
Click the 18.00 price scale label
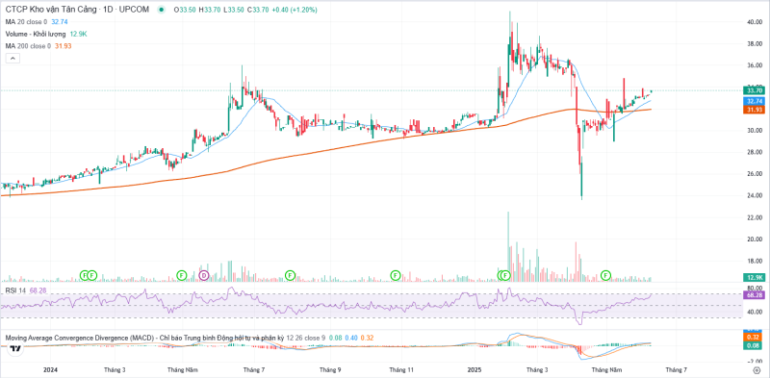coord(754,261)
